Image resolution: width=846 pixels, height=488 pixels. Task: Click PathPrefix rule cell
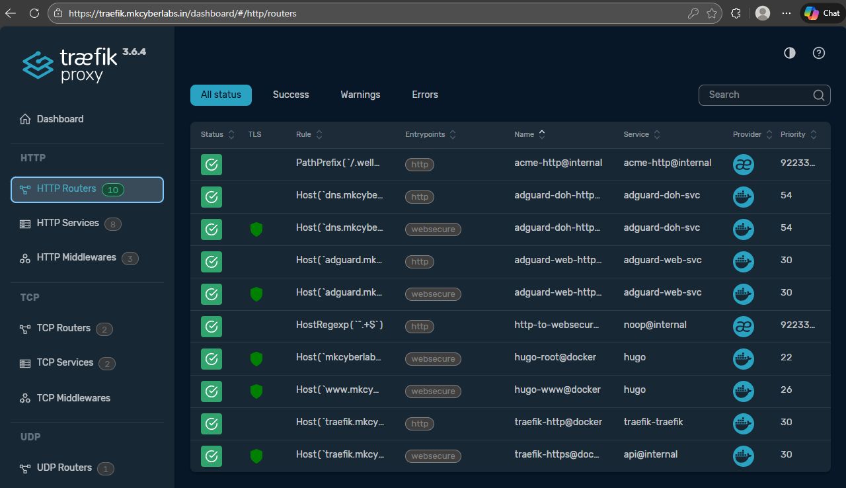(x=338, y=163)
